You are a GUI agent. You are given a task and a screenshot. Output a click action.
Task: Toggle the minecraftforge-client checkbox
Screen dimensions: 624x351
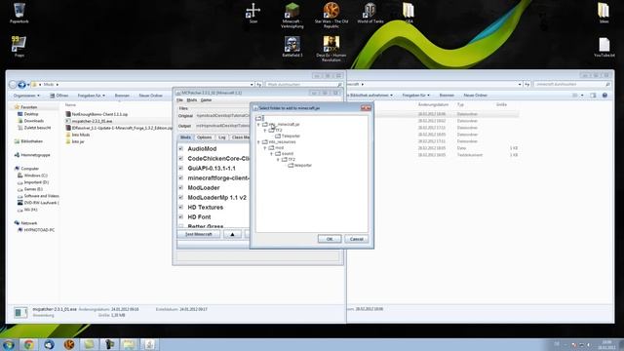(x=181, y=177)
